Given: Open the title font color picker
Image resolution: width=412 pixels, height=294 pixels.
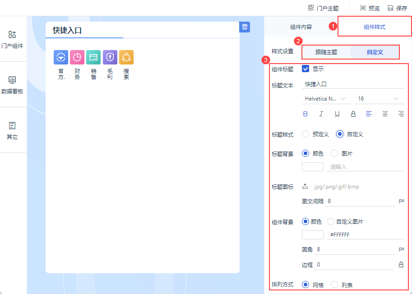Looking at the screenshot, I should click(x=353, y=114).
